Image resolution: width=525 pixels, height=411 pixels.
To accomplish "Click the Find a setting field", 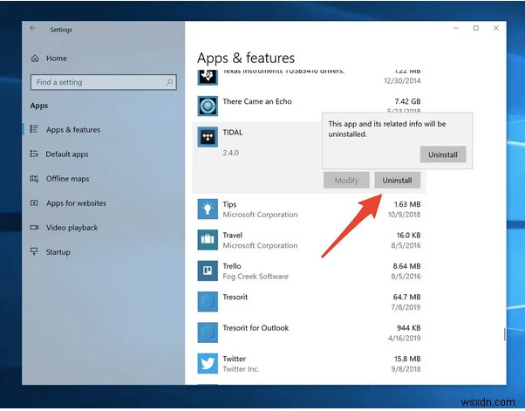I will (x=104, y=82).
